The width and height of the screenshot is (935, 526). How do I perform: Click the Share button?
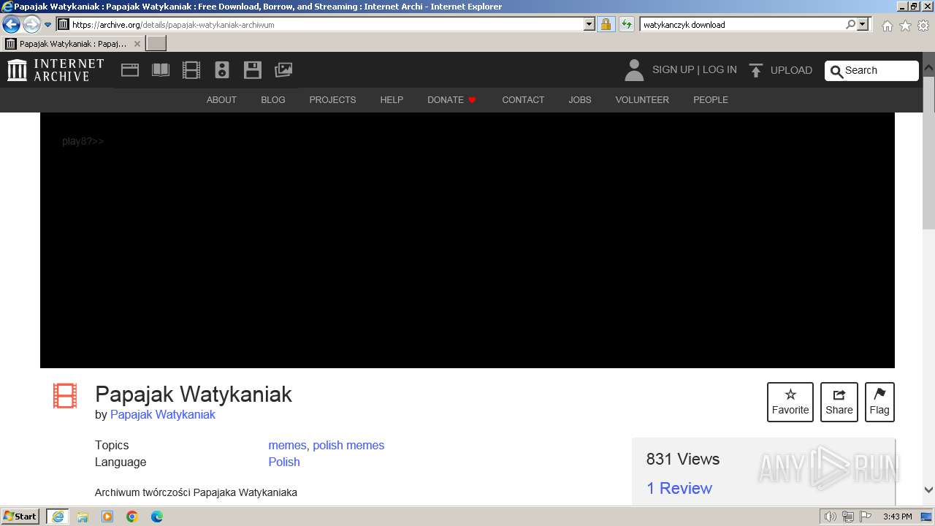839,402
